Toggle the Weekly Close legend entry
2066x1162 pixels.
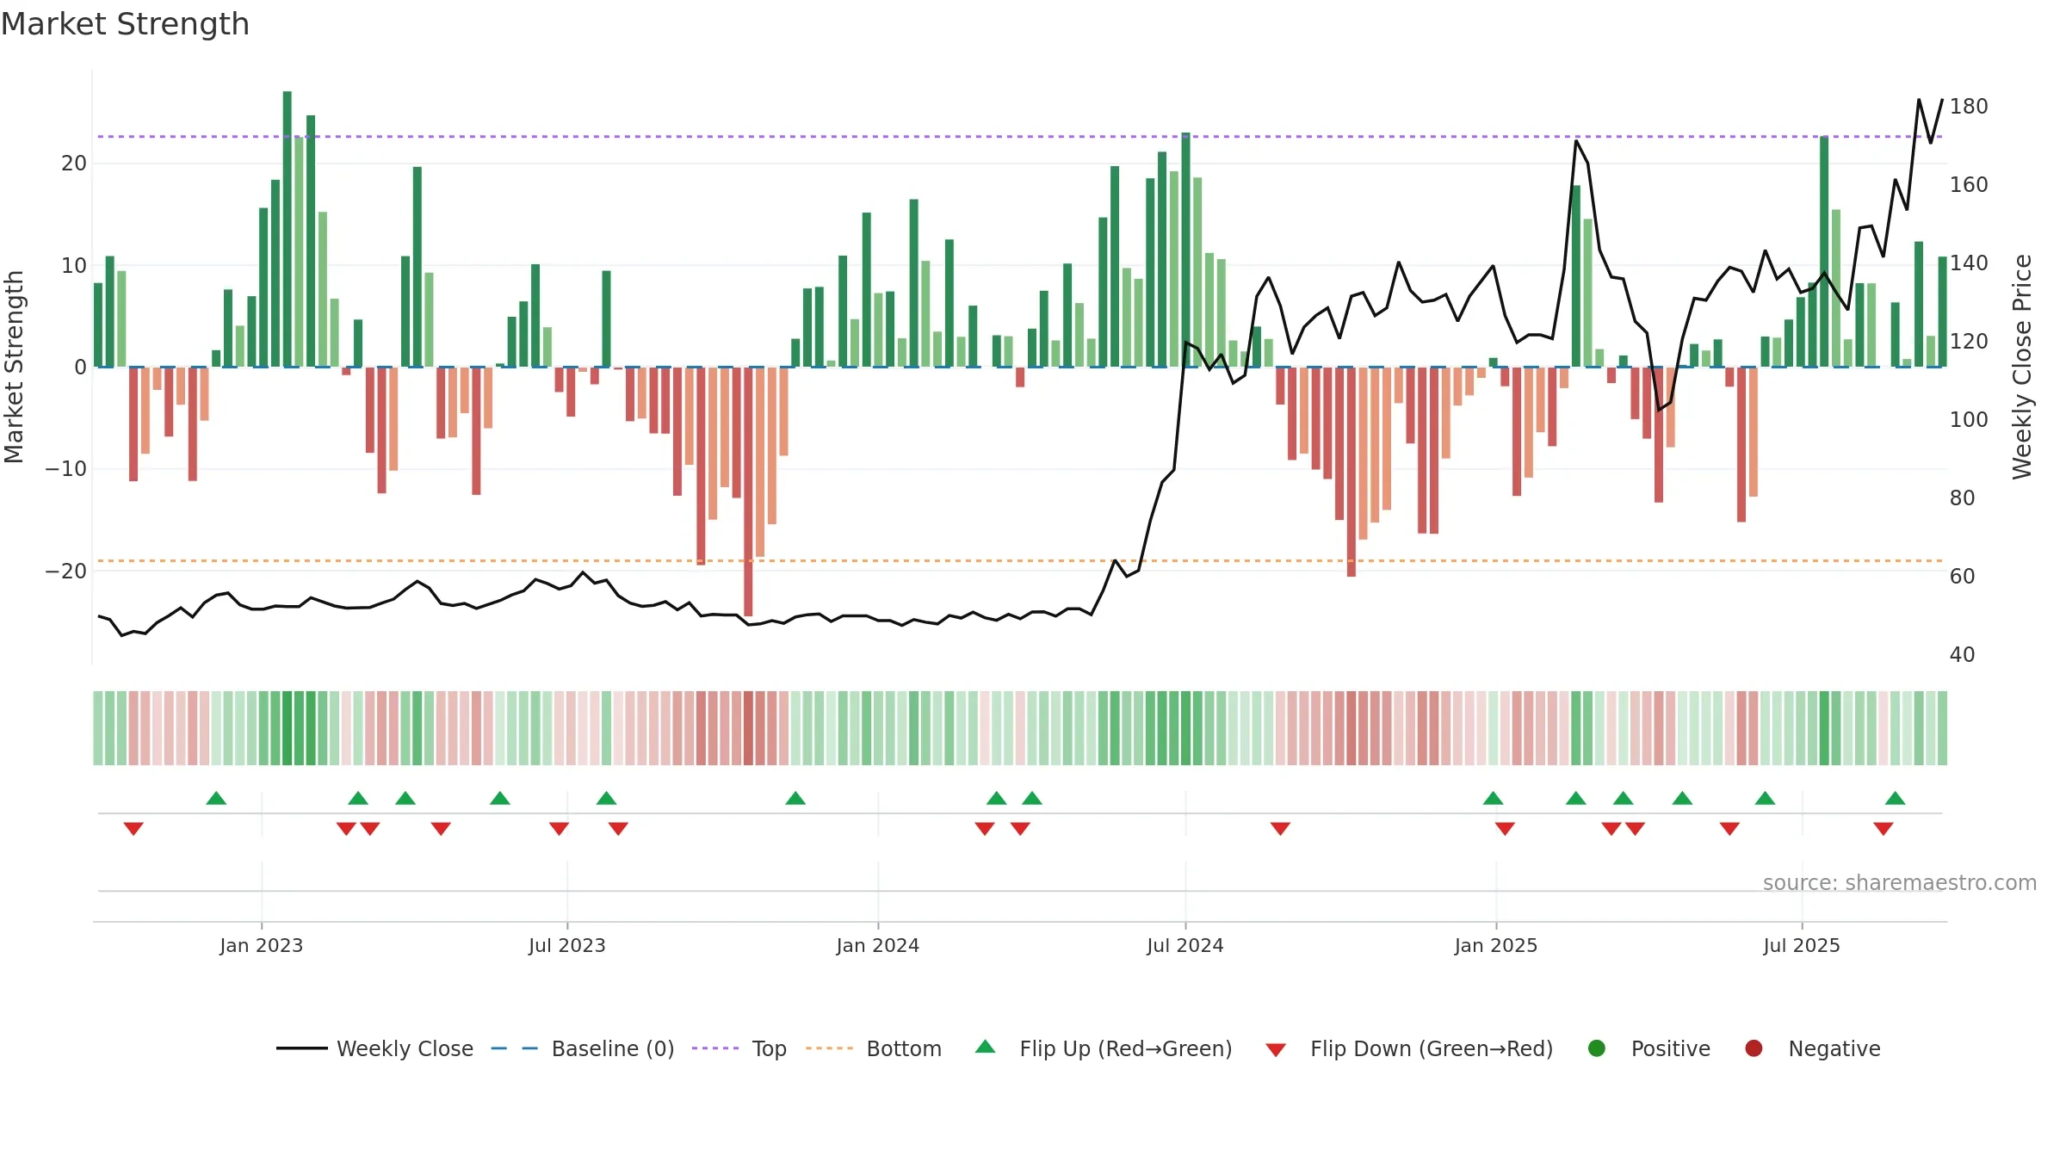point(374,1048)
